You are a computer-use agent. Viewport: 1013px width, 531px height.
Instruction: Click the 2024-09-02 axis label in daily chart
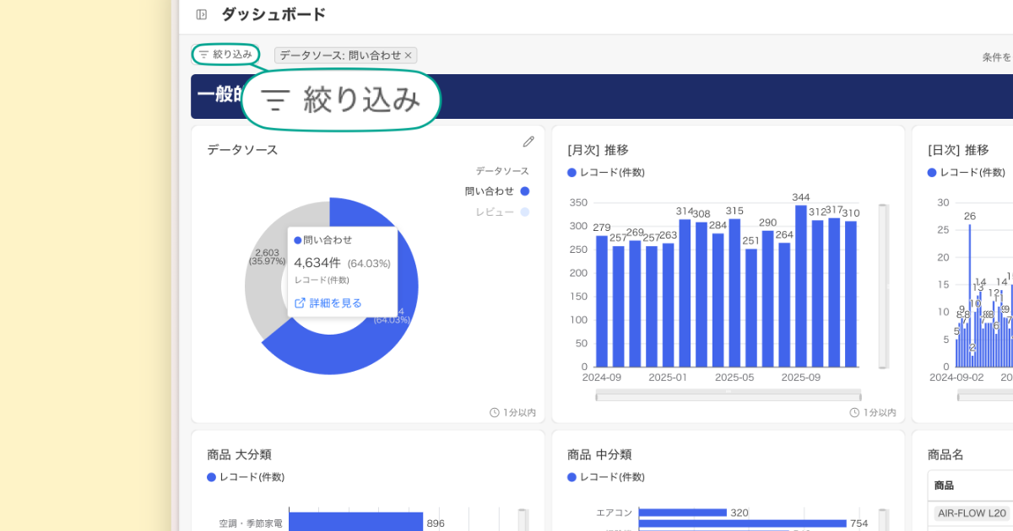[956, 378]
